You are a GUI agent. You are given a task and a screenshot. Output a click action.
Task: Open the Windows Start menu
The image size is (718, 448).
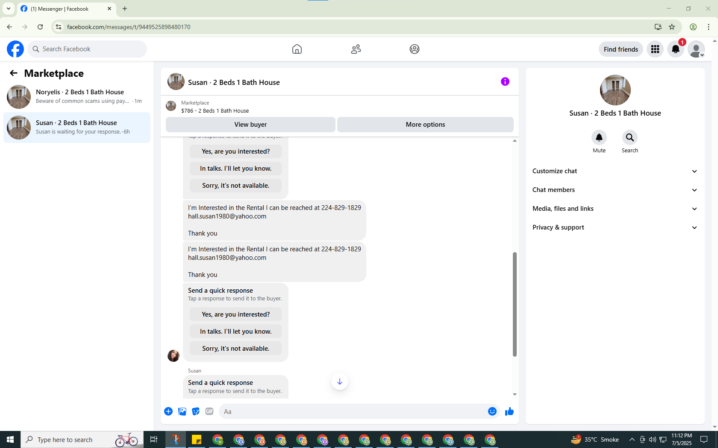tap(10, 439)
